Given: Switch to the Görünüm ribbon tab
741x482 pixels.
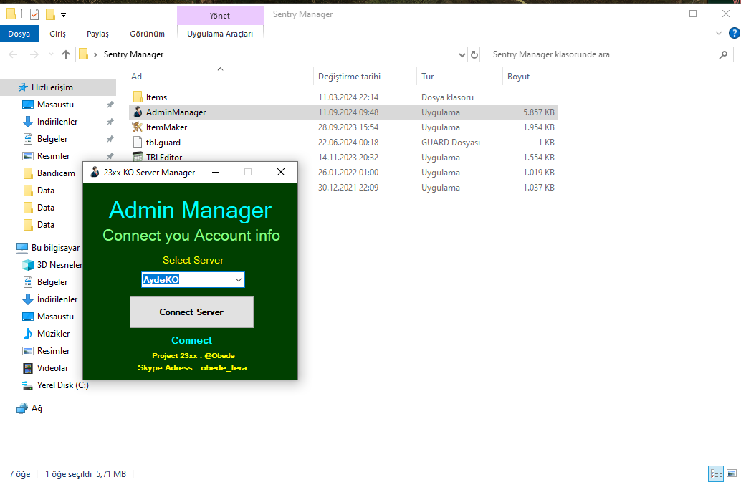Looking at the screenshot, I should 148,34.
